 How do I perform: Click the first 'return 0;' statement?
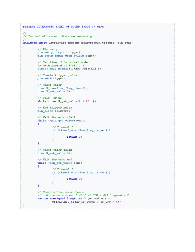coord(74,137)
